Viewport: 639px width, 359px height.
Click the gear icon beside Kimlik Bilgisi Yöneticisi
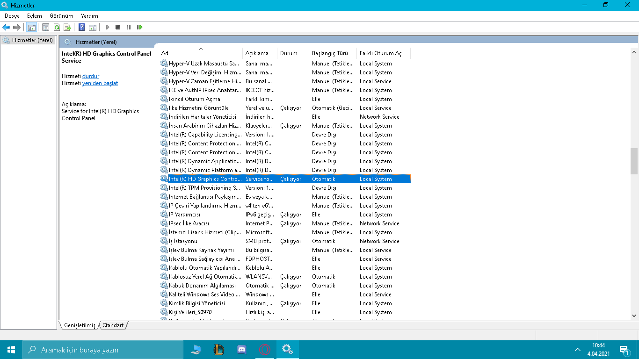coord(164,303)
